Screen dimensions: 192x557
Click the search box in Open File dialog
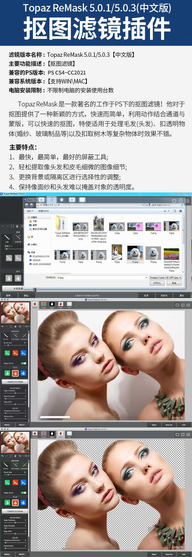tap(167, 205)
